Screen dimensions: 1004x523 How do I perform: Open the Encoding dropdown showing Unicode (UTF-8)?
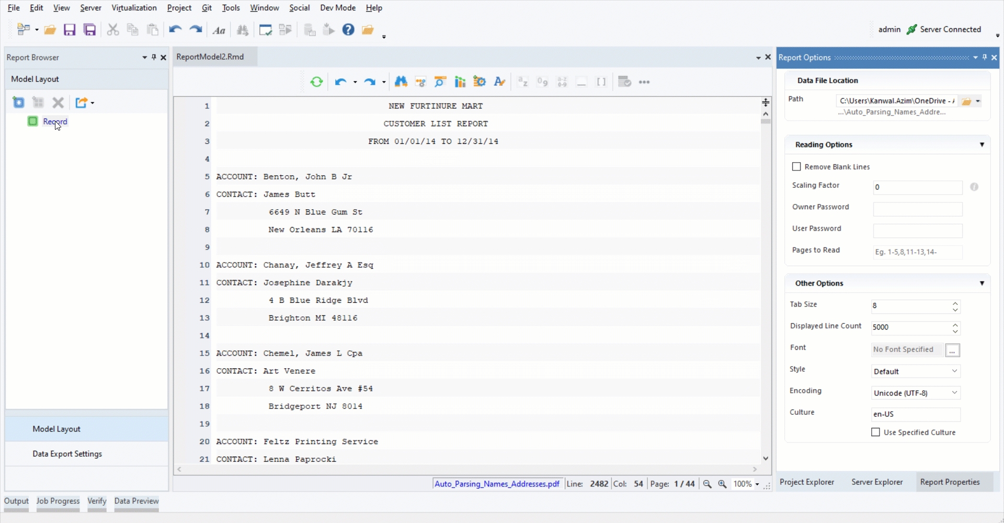[x=916, y=393]
